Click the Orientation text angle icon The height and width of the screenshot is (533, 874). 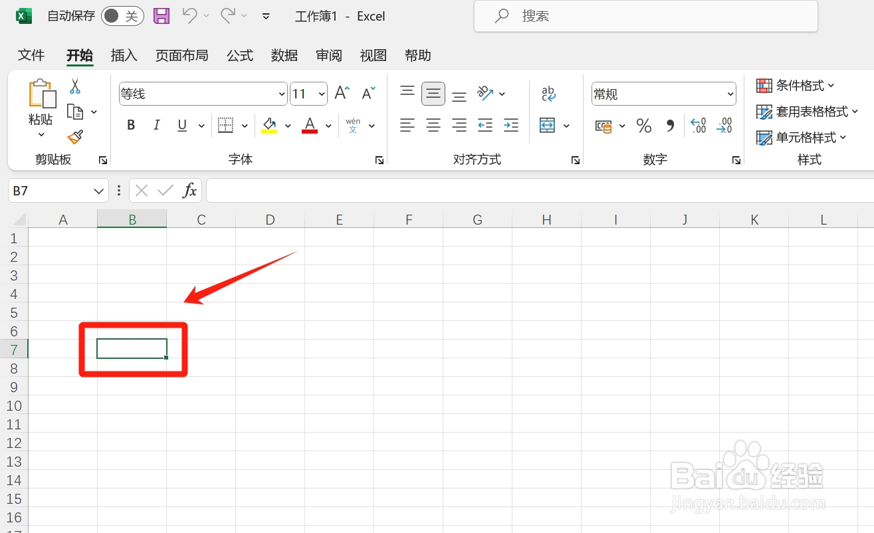[486, 94]
